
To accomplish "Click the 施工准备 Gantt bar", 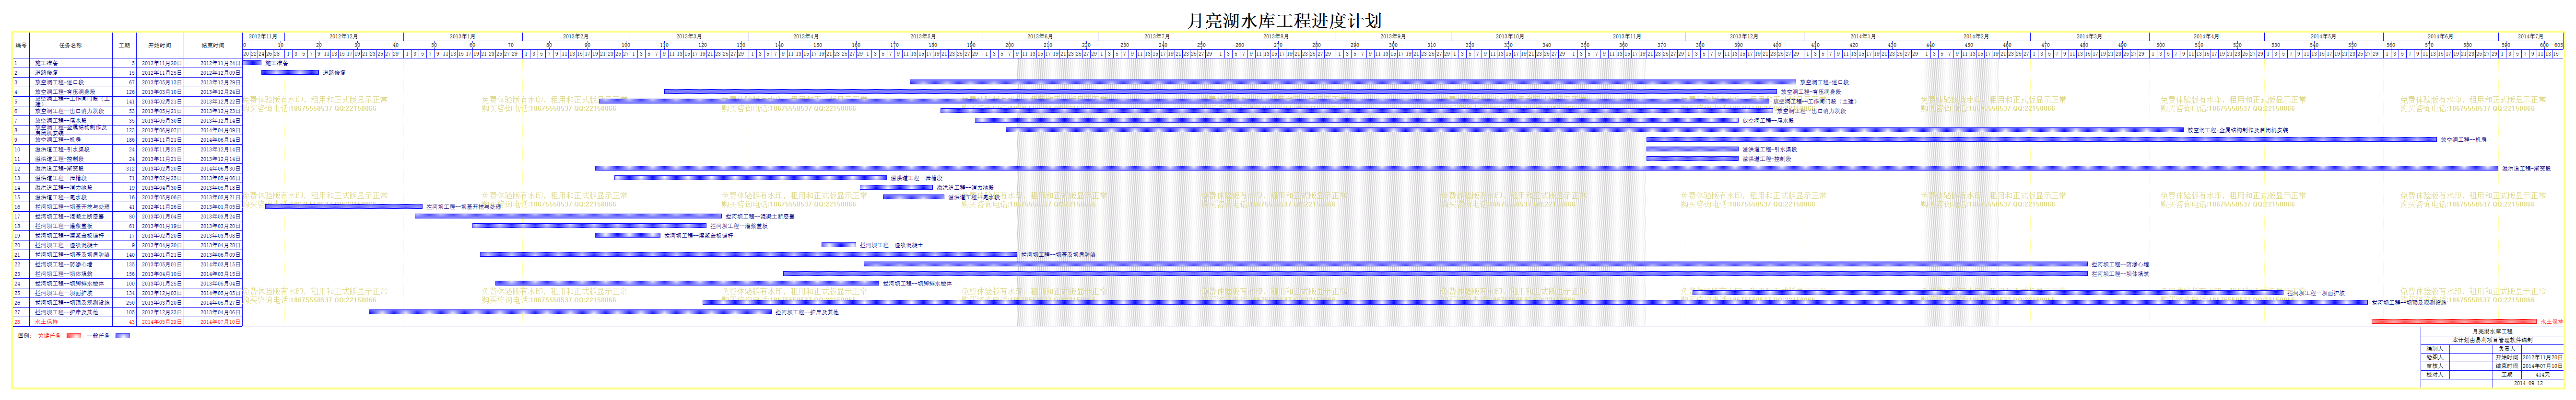I will pyautogui.click(x=252, y=63).
